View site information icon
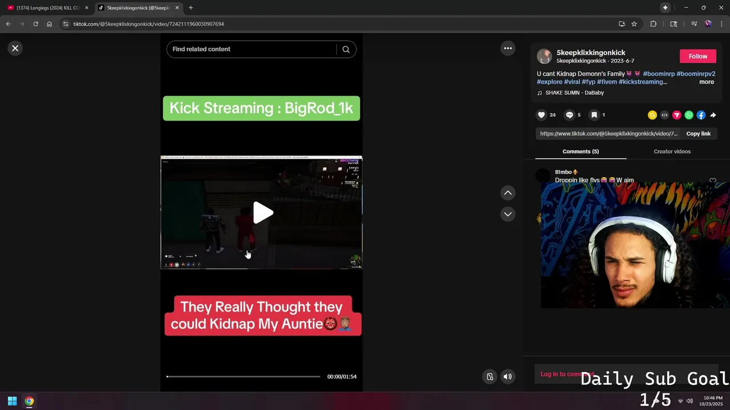Image resolution: width=730 pixels, height=410 pixels. pos(66,24)
